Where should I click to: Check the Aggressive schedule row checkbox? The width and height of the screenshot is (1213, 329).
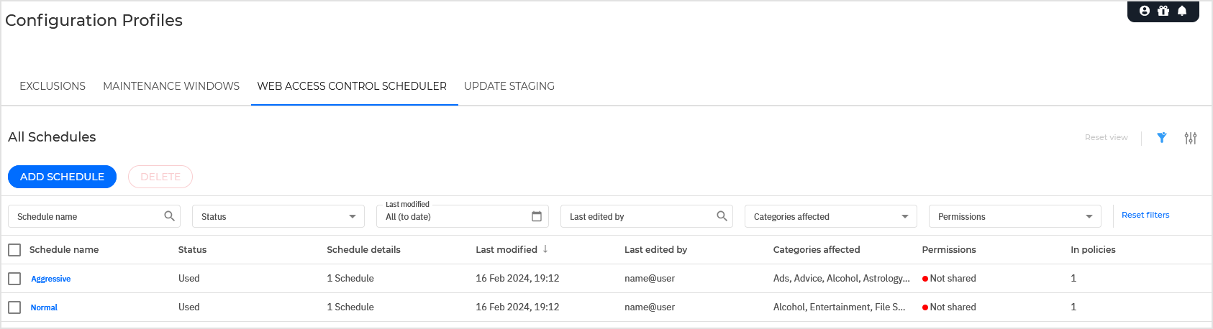[14, 279]
